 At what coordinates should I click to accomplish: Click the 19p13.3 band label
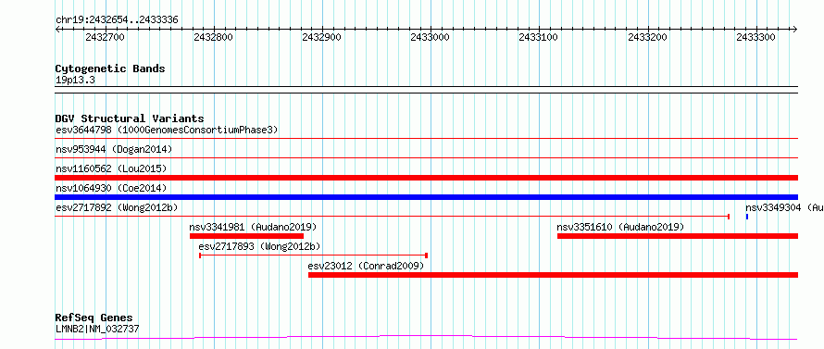pyautogui.click(x=75, y=81)
